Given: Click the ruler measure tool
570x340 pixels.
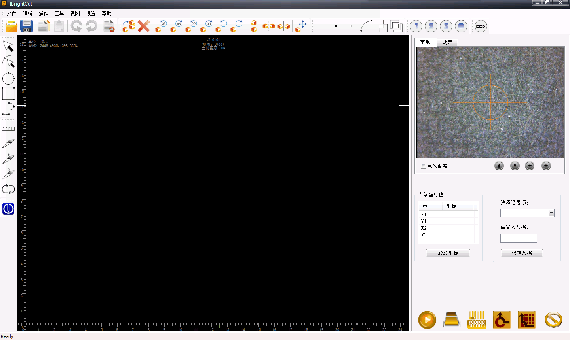Looking at the screenshot, I should coord(8,129).
